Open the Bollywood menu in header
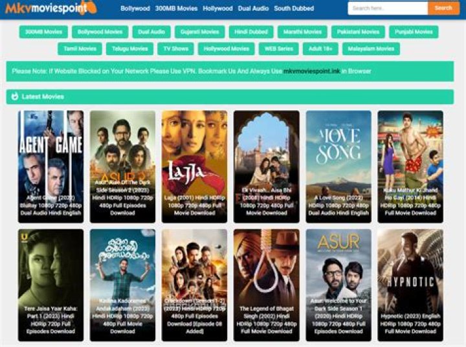The width and height of the screenshot is (466, 347). 135,8
